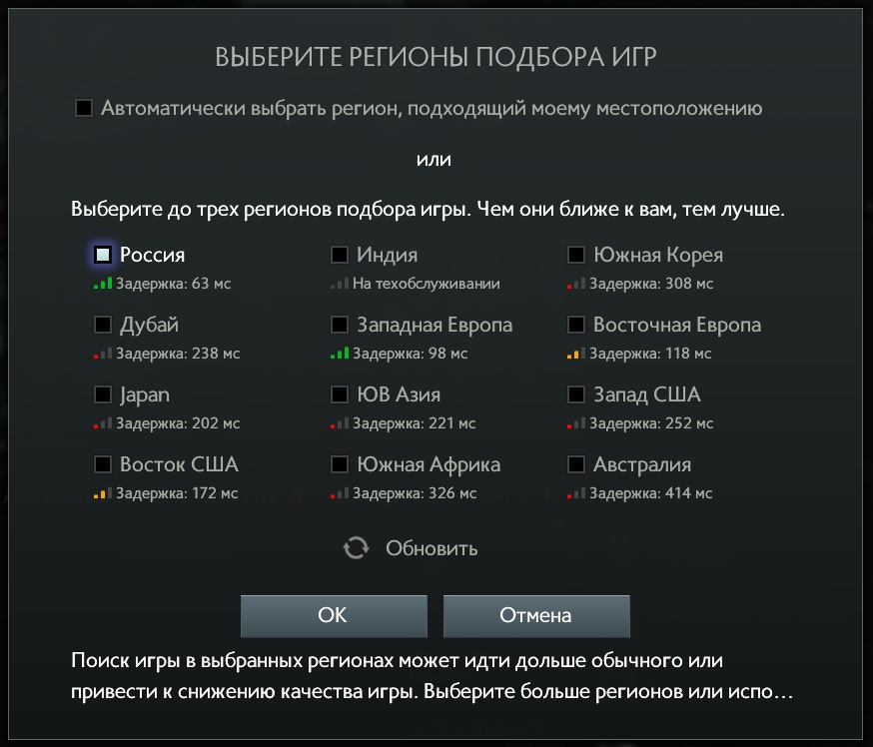Click the Отмена cancel button
Viewport: 873px width, 747px height.
point(536,615)
